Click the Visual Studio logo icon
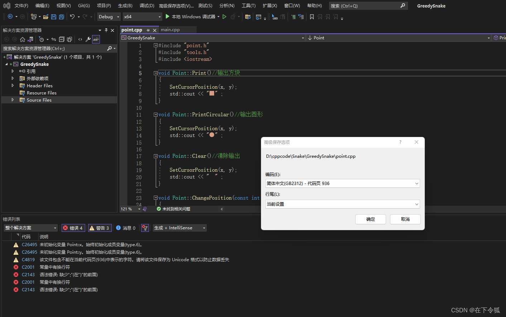 point(7,6)
